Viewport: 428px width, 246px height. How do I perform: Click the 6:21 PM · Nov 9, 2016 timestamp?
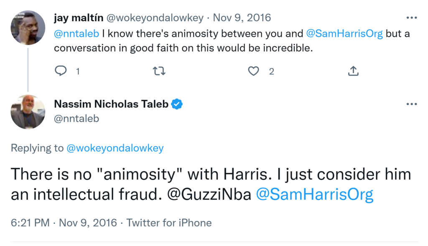point(64,223)
